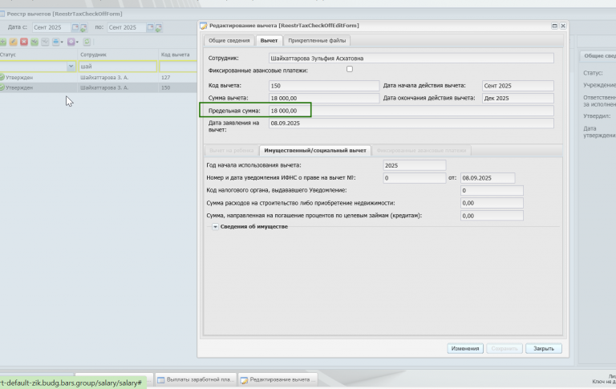
Task: Open 'Редактирование вычета' taskbar window tab
Action: point(278,380)
